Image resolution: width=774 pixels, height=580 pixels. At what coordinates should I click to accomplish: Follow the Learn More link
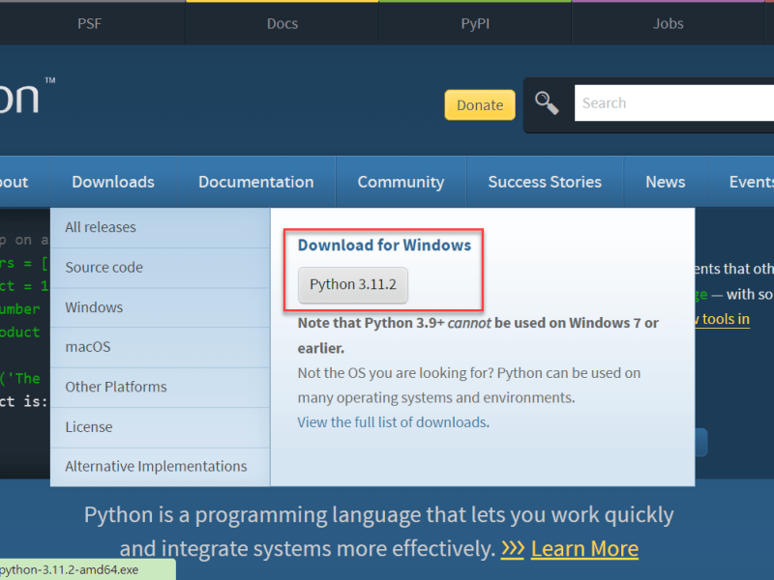tap(584, 549)
